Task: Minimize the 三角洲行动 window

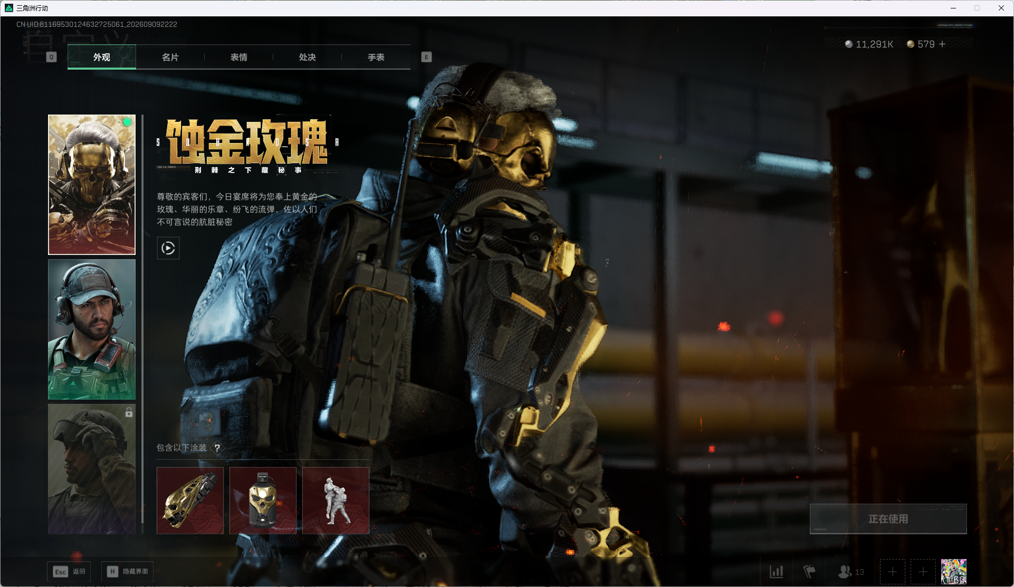Action: [953, 8]
